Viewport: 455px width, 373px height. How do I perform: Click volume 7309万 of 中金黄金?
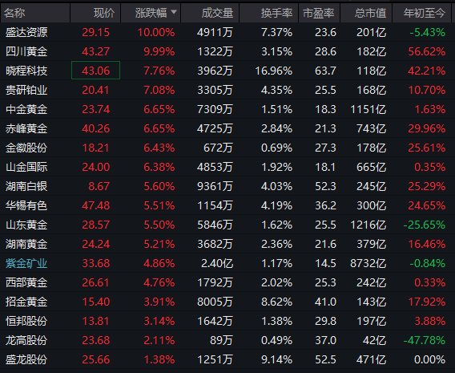point(215,109)
